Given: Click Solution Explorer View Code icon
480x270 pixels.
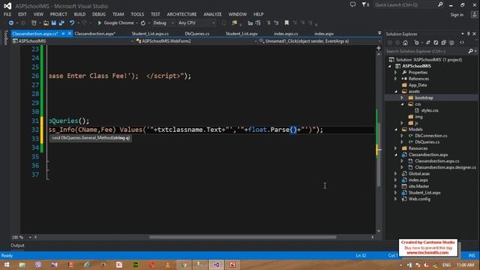Looking at the screenshot, I should [x=462, y=43].
